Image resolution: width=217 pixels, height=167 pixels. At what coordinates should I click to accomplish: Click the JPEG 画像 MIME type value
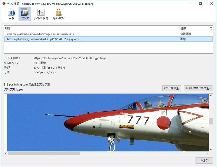[x=40, y=63]
